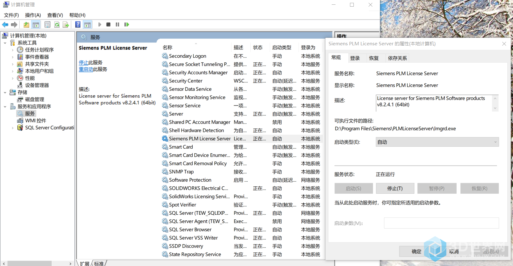This screenshot has height=266, width=513.
Task: Collapse the 服务和应用程序 tree node
Action: click(x=5, y=106)
